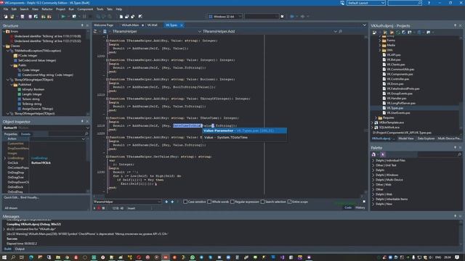Click the green Sync icon in Projects toolbar

398,32
